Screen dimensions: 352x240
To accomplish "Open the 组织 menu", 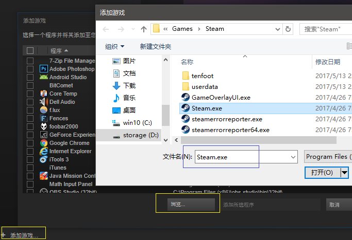I will 114,47.
